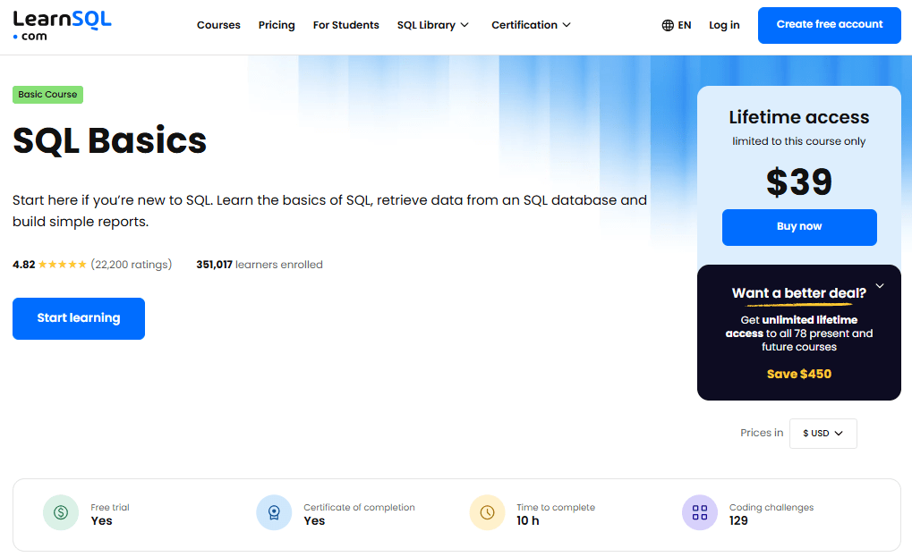Screen dimensions: 912x557
Task: Click the Certificate of completion ribbon icon
Action: [x=274, y=512]
